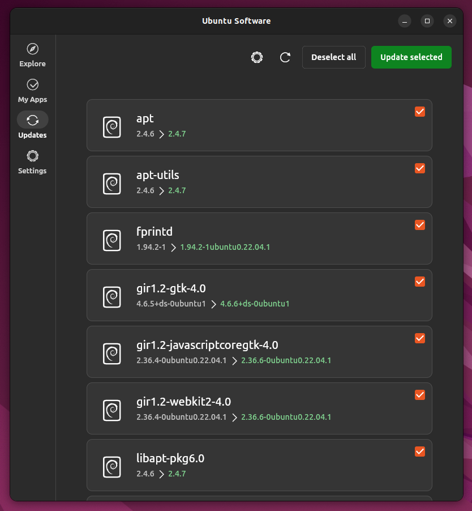472x511 pixels.
Task: Refresh the updates list
Action: pos(285,57)
